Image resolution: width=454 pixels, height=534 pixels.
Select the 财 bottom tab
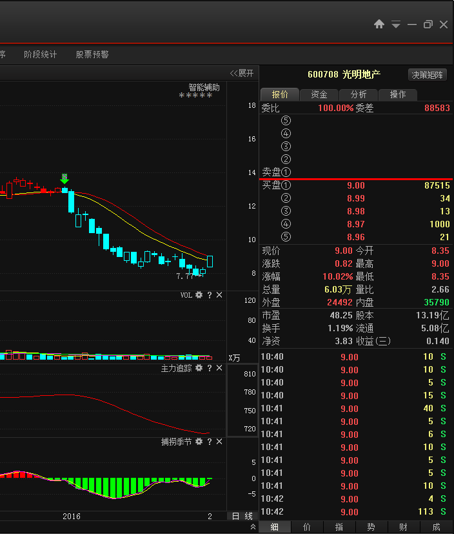coord(403,527)
